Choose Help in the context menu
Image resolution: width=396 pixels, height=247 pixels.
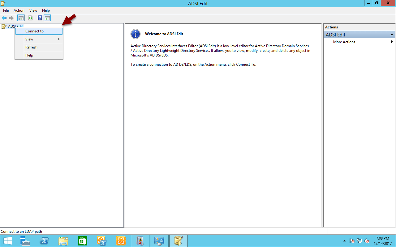click(39, 55)
